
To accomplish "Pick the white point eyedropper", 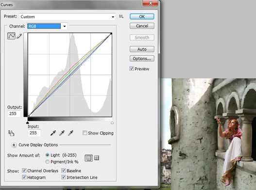I will 70,133.
